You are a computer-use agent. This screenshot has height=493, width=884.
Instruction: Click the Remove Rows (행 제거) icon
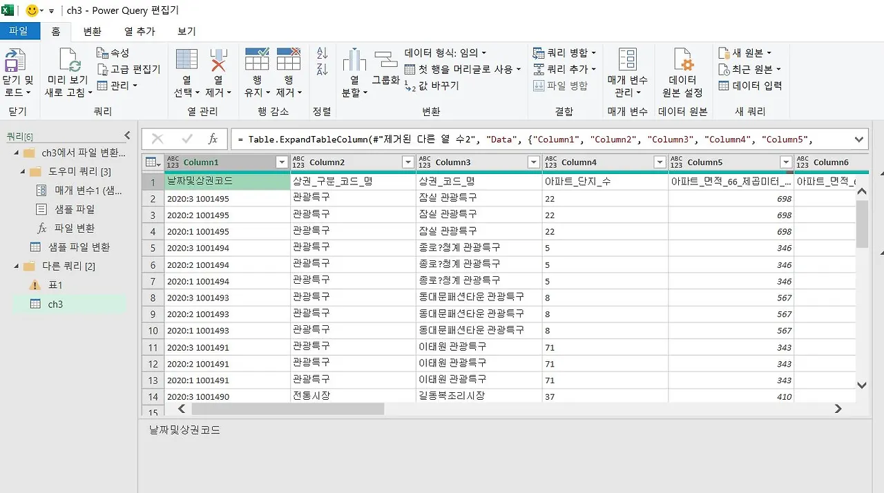[289, 59]
